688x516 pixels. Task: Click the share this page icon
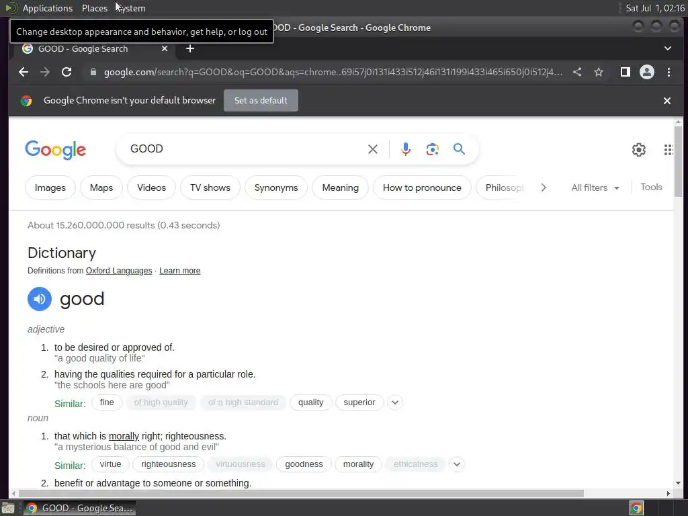point(577,72)
